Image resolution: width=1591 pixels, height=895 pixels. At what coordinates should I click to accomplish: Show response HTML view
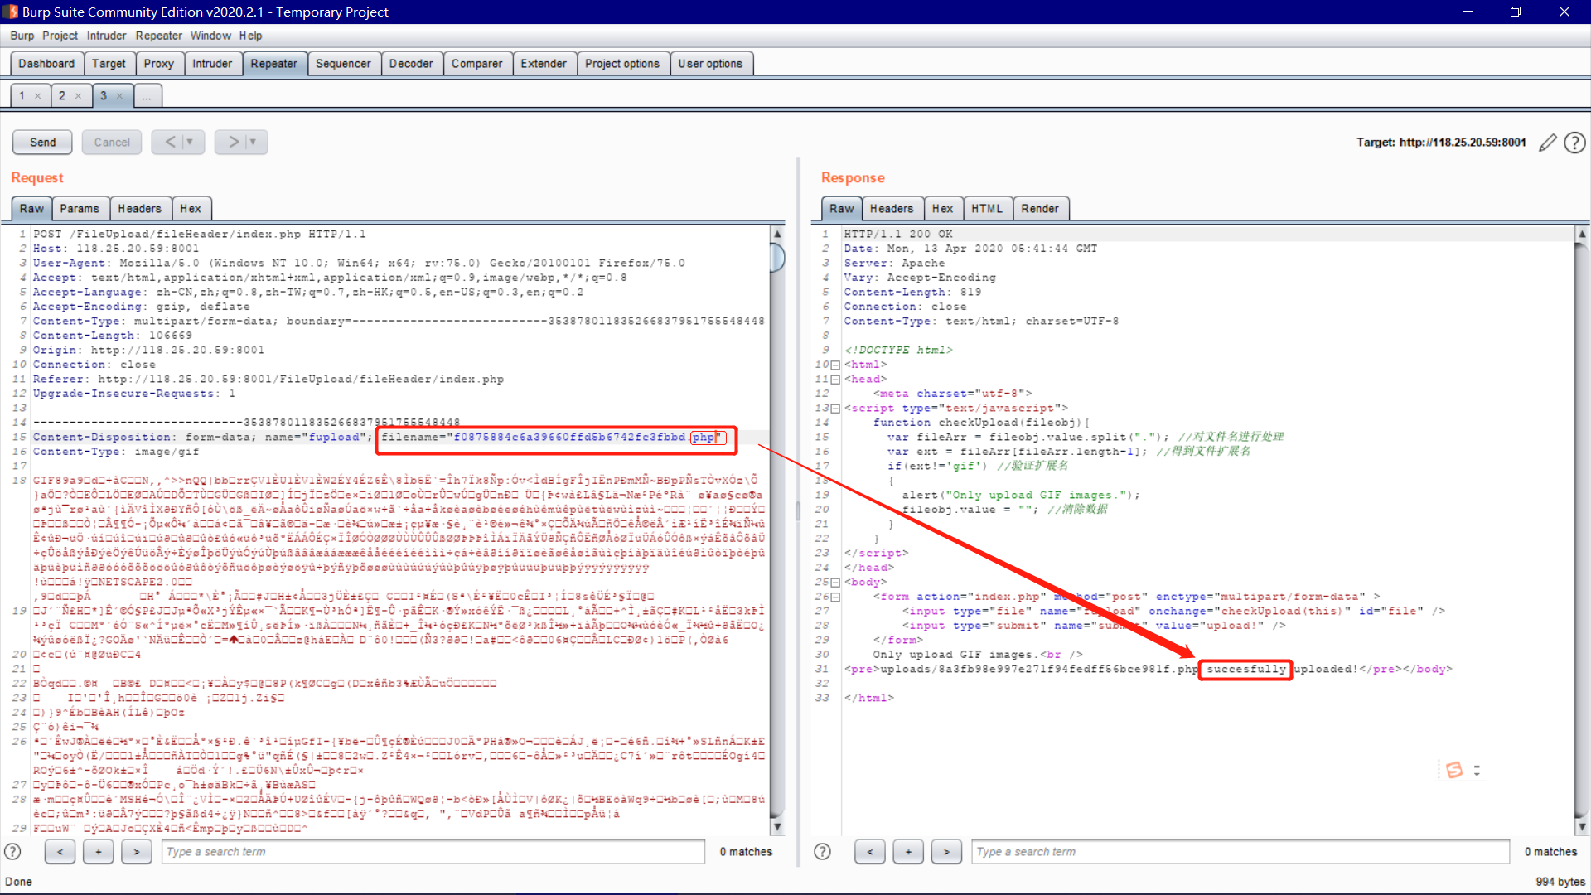pyautogui.click(x=987, y=209)
